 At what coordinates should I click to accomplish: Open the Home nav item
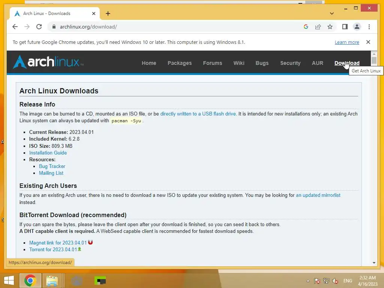coord(149,63)
